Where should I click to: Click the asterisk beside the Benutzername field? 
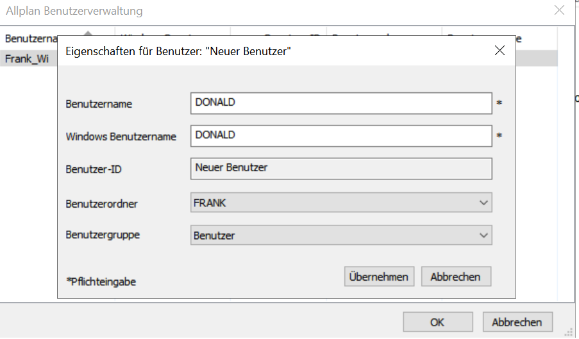point(499,103)
